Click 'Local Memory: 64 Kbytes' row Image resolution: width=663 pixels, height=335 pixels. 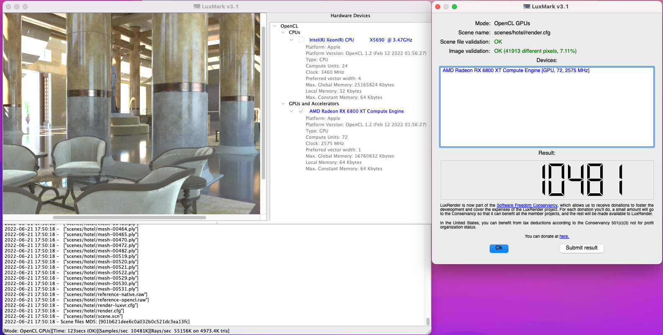point(334,162)
